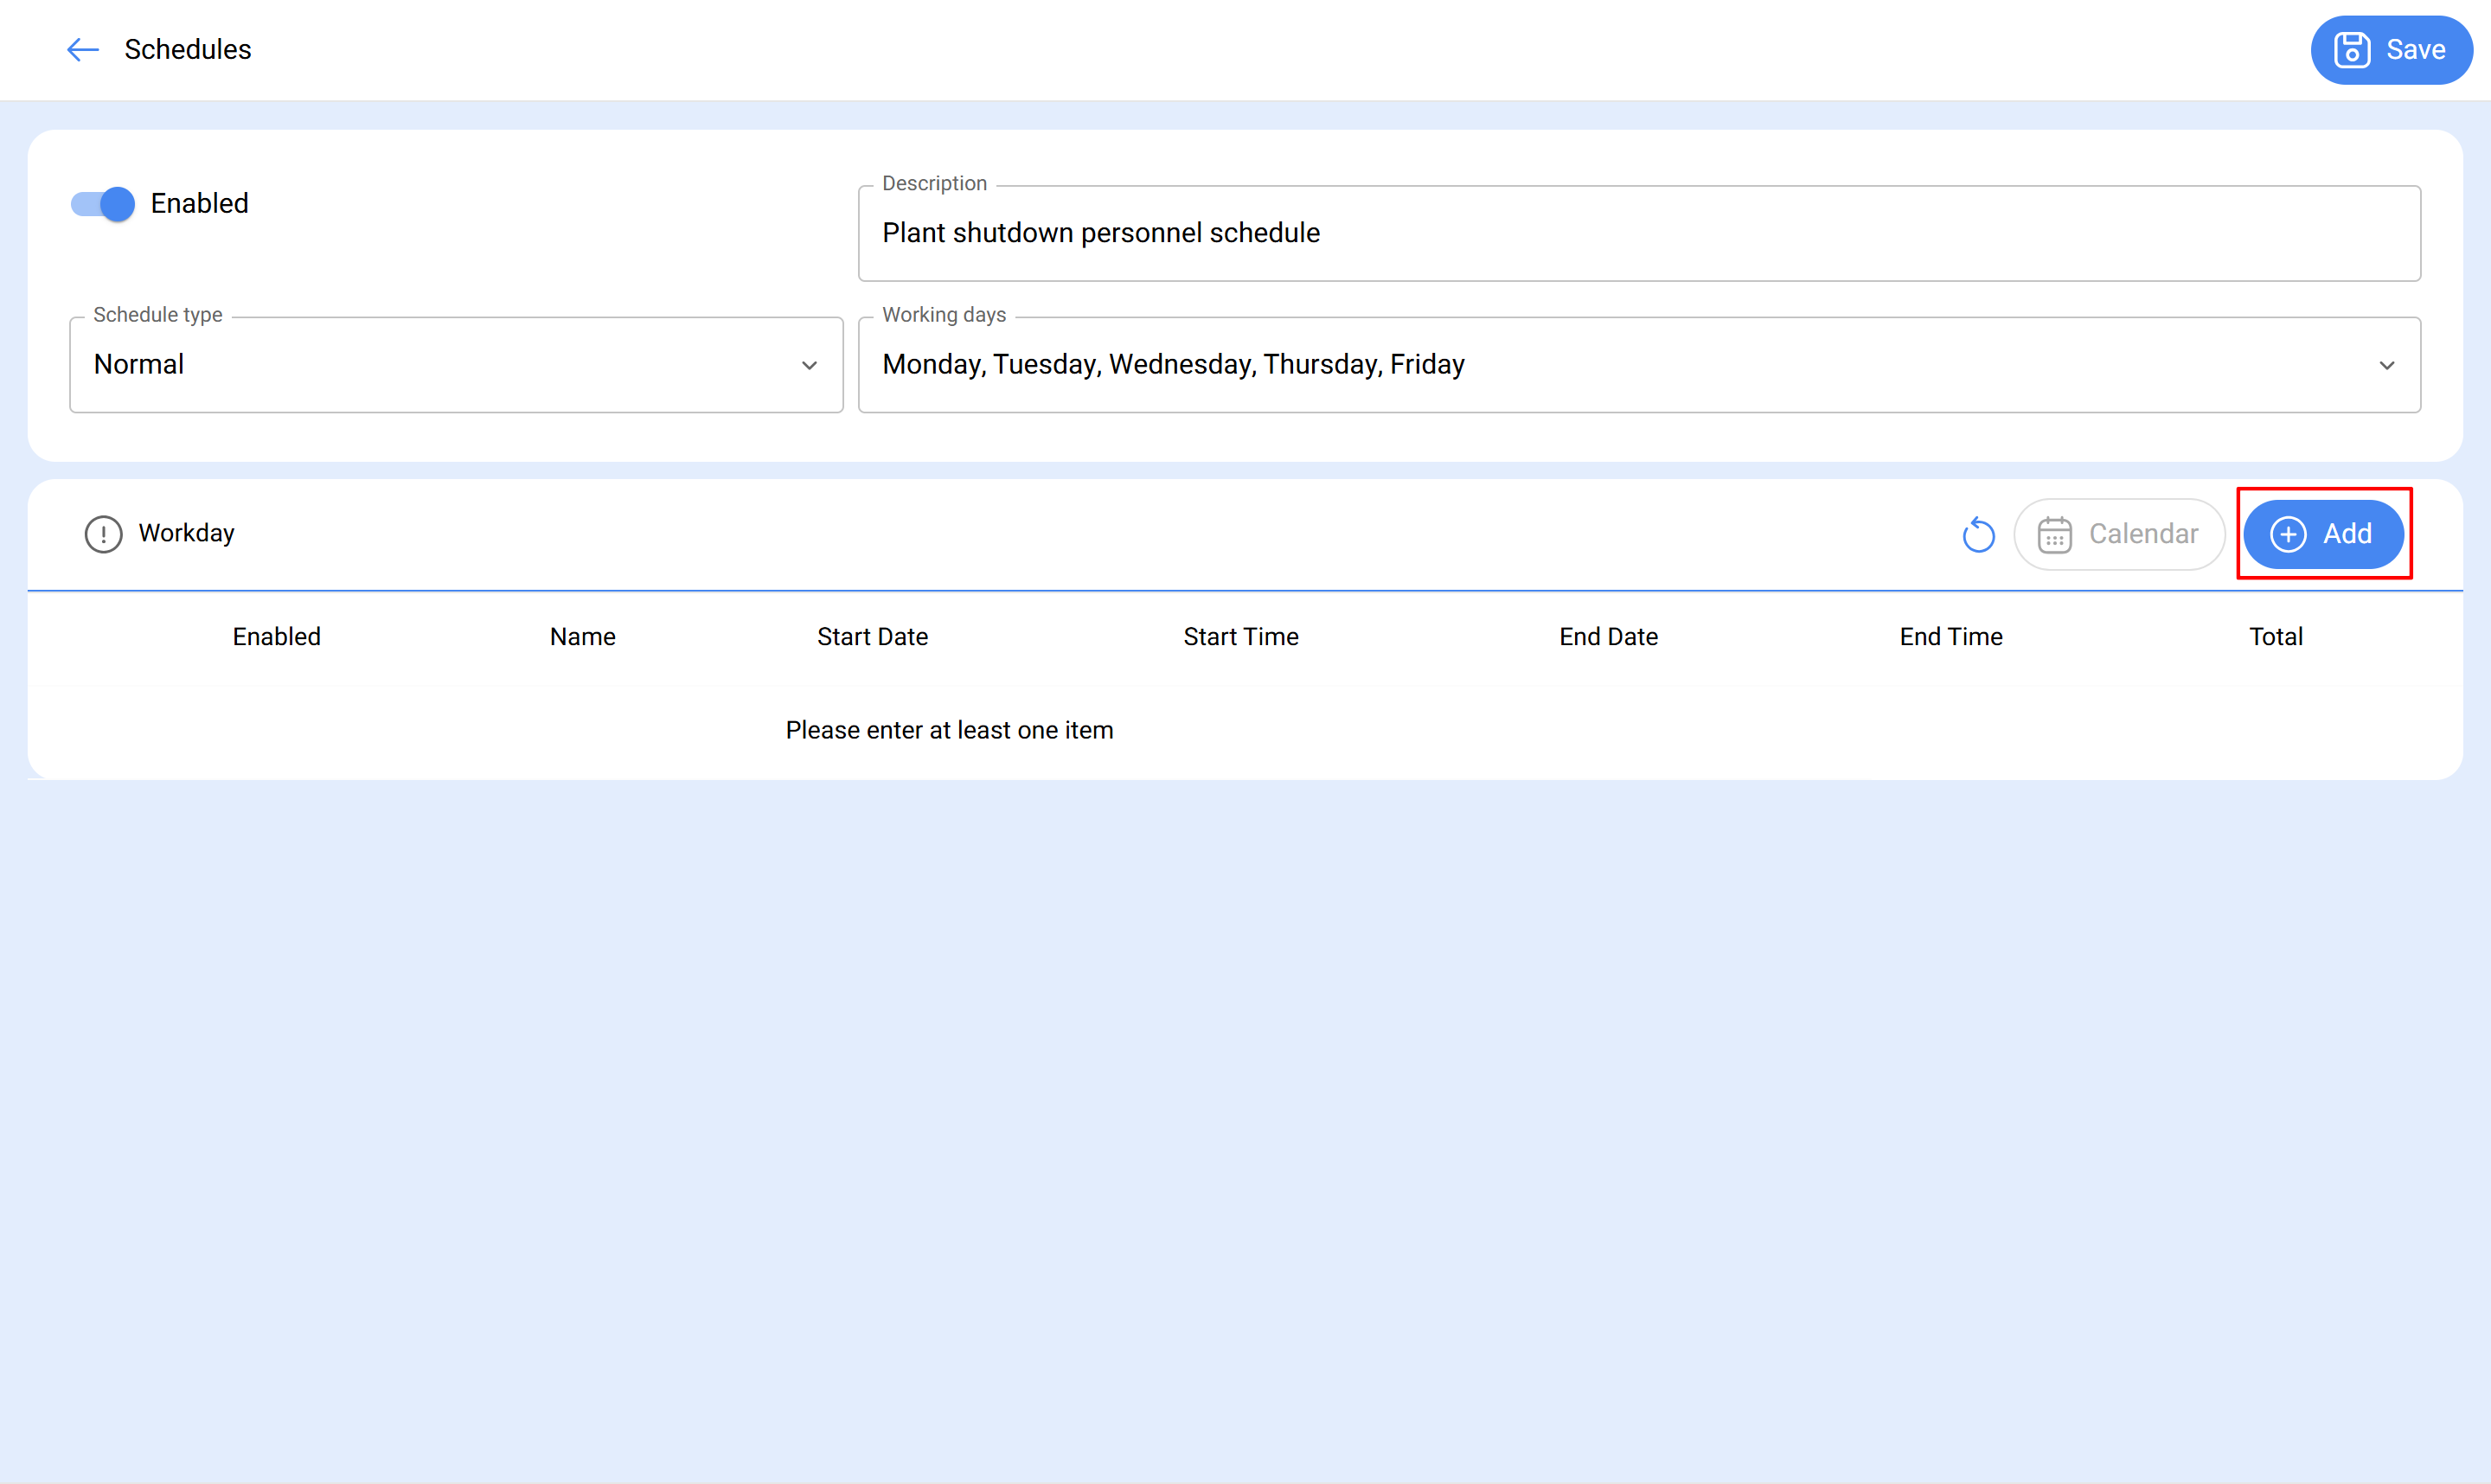Expand the Schedule type chevron

(809, 366)
